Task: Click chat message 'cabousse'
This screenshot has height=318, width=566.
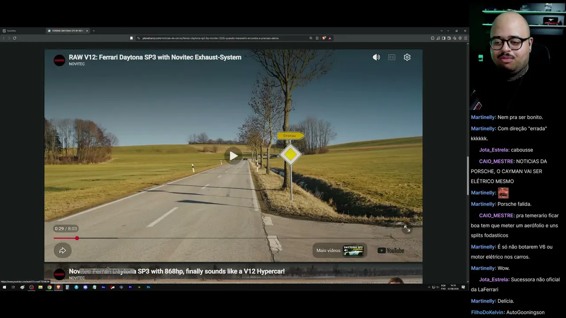Action: click(522, 150)
